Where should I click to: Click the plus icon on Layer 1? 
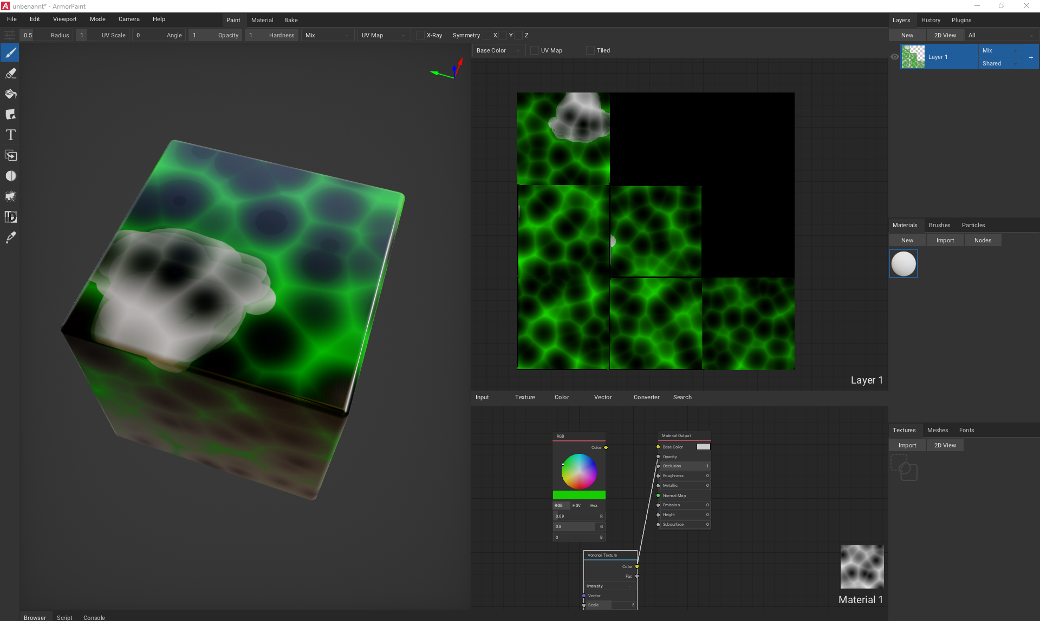(1031, 57)
